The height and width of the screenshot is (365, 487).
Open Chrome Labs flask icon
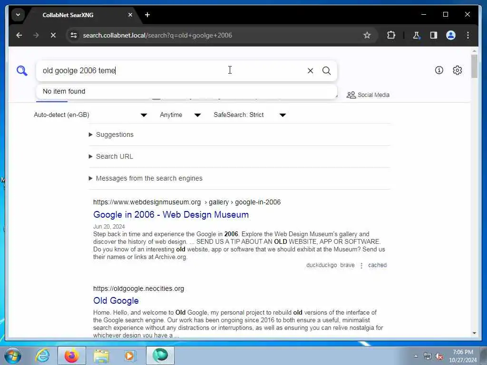416,35
